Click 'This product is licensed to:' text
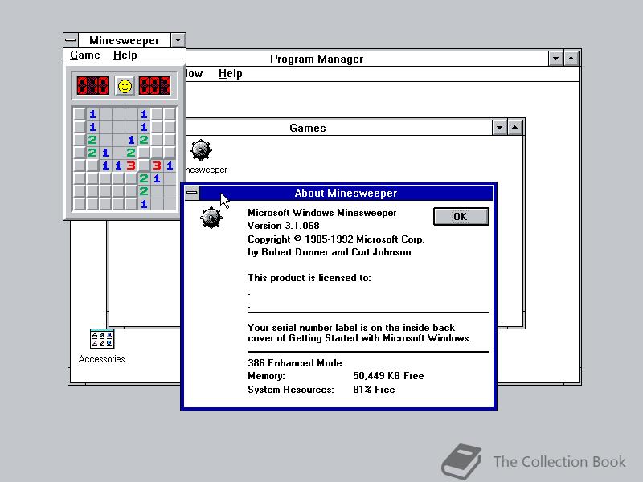 tap(309, 278)
